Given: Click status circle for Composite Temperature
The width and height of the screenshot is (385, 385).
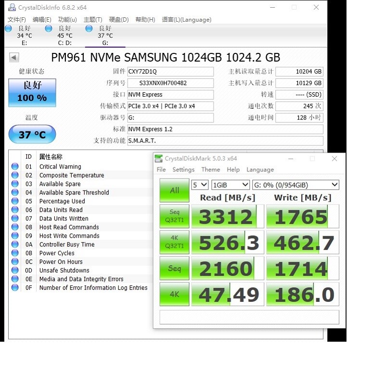Looking at the screenshot, I should point(15,175).
